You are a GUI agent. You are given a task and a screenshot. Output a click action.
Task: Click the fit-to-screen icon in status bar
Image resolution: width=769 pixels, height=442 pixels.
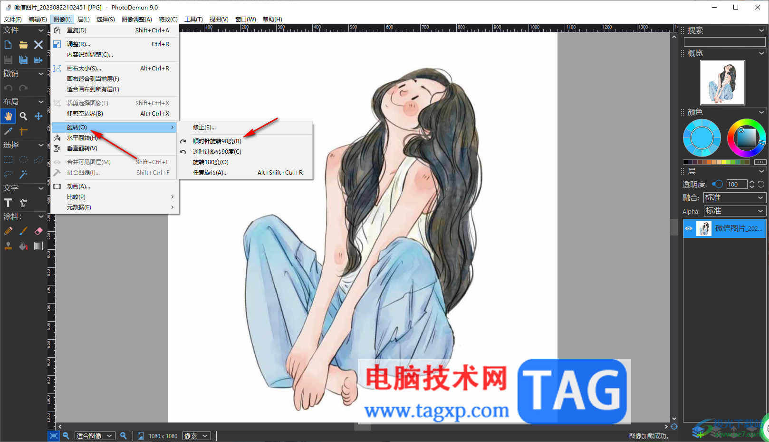tap(54, 436)
